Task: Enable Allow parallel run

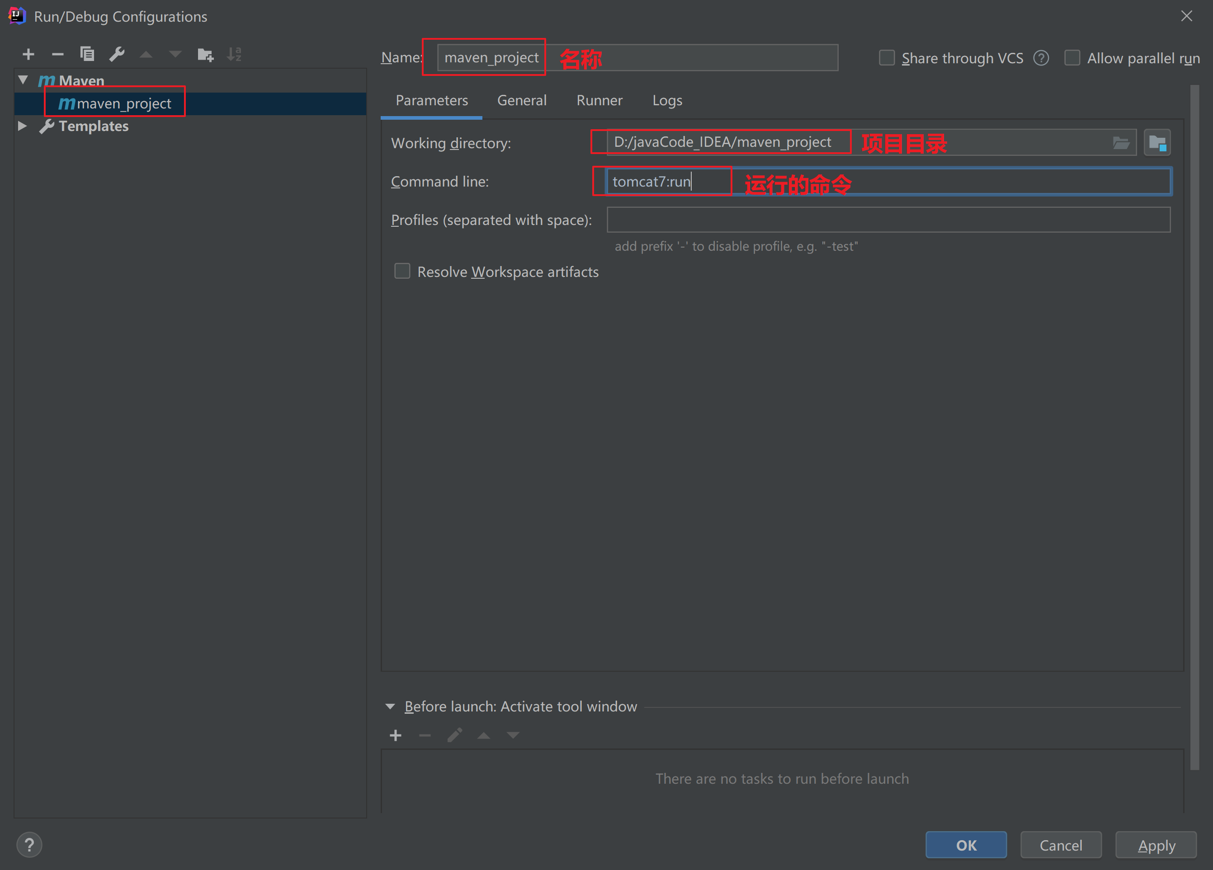Action: pyautogui.click(x=1072, y=58)
